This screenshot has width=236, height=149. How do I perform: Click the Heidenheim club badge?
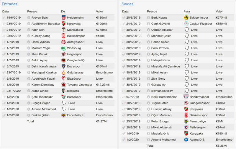pyautogui.click(x=63, y=17)
